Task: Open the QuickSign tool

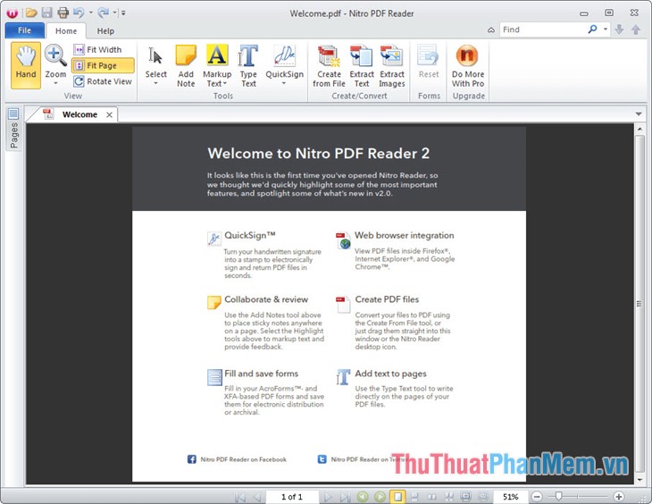Action: click(284, 62)
